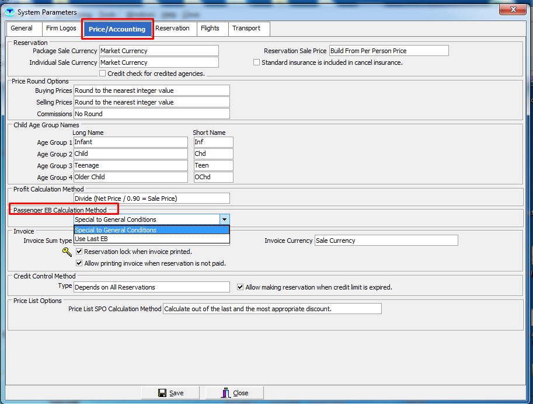
Task: Click the floppy disk Save icon
Action: point(162,393)
